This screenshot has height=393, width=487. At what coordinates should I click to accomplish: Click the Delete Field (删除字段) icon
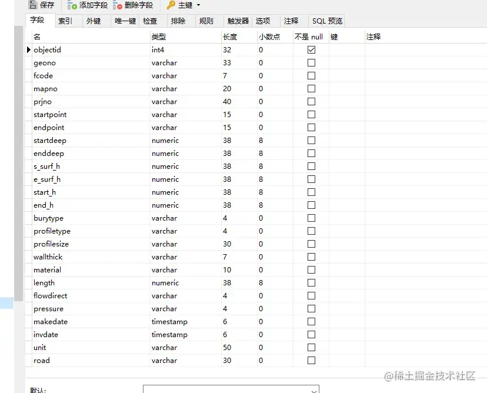117,5
